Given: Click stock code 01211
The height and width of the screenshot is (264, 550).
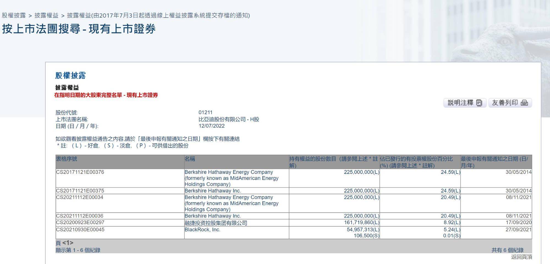Looking at the screenshot, I should [x=205, y=112].
